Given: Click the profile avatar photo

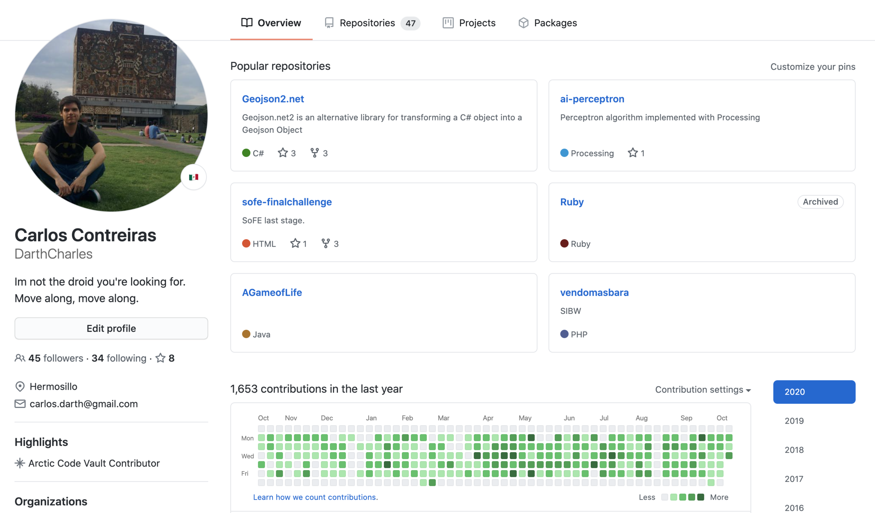Looking at the screenshot, I should 111,115.
